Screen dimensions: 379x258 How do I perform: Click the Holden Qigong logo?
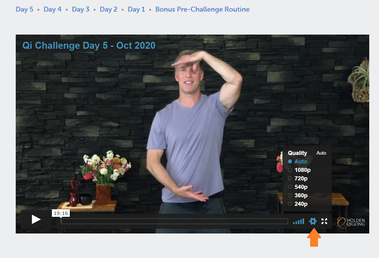[x=351, y=222]
